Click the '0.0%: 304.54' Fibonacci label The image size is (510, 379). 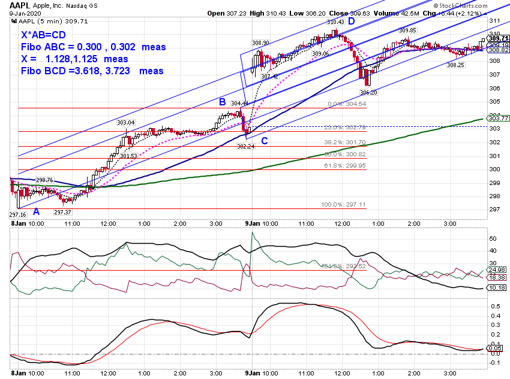click(x=347, y=104)
